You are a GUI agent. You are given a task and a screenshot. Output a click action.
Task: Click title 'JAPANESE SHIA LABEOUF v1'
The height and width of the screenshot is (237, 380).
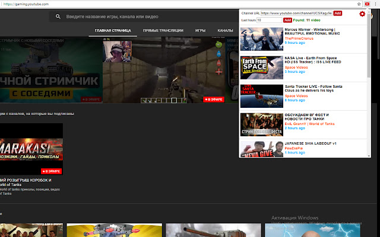[x=311, y=143]
